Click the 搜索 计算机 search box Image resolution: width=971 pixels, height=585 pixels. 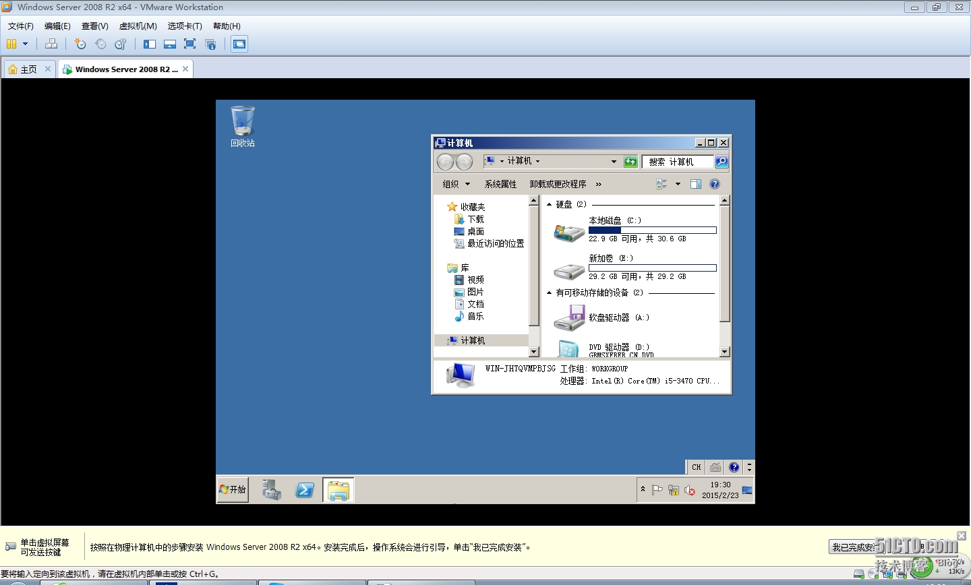(677, 162)
